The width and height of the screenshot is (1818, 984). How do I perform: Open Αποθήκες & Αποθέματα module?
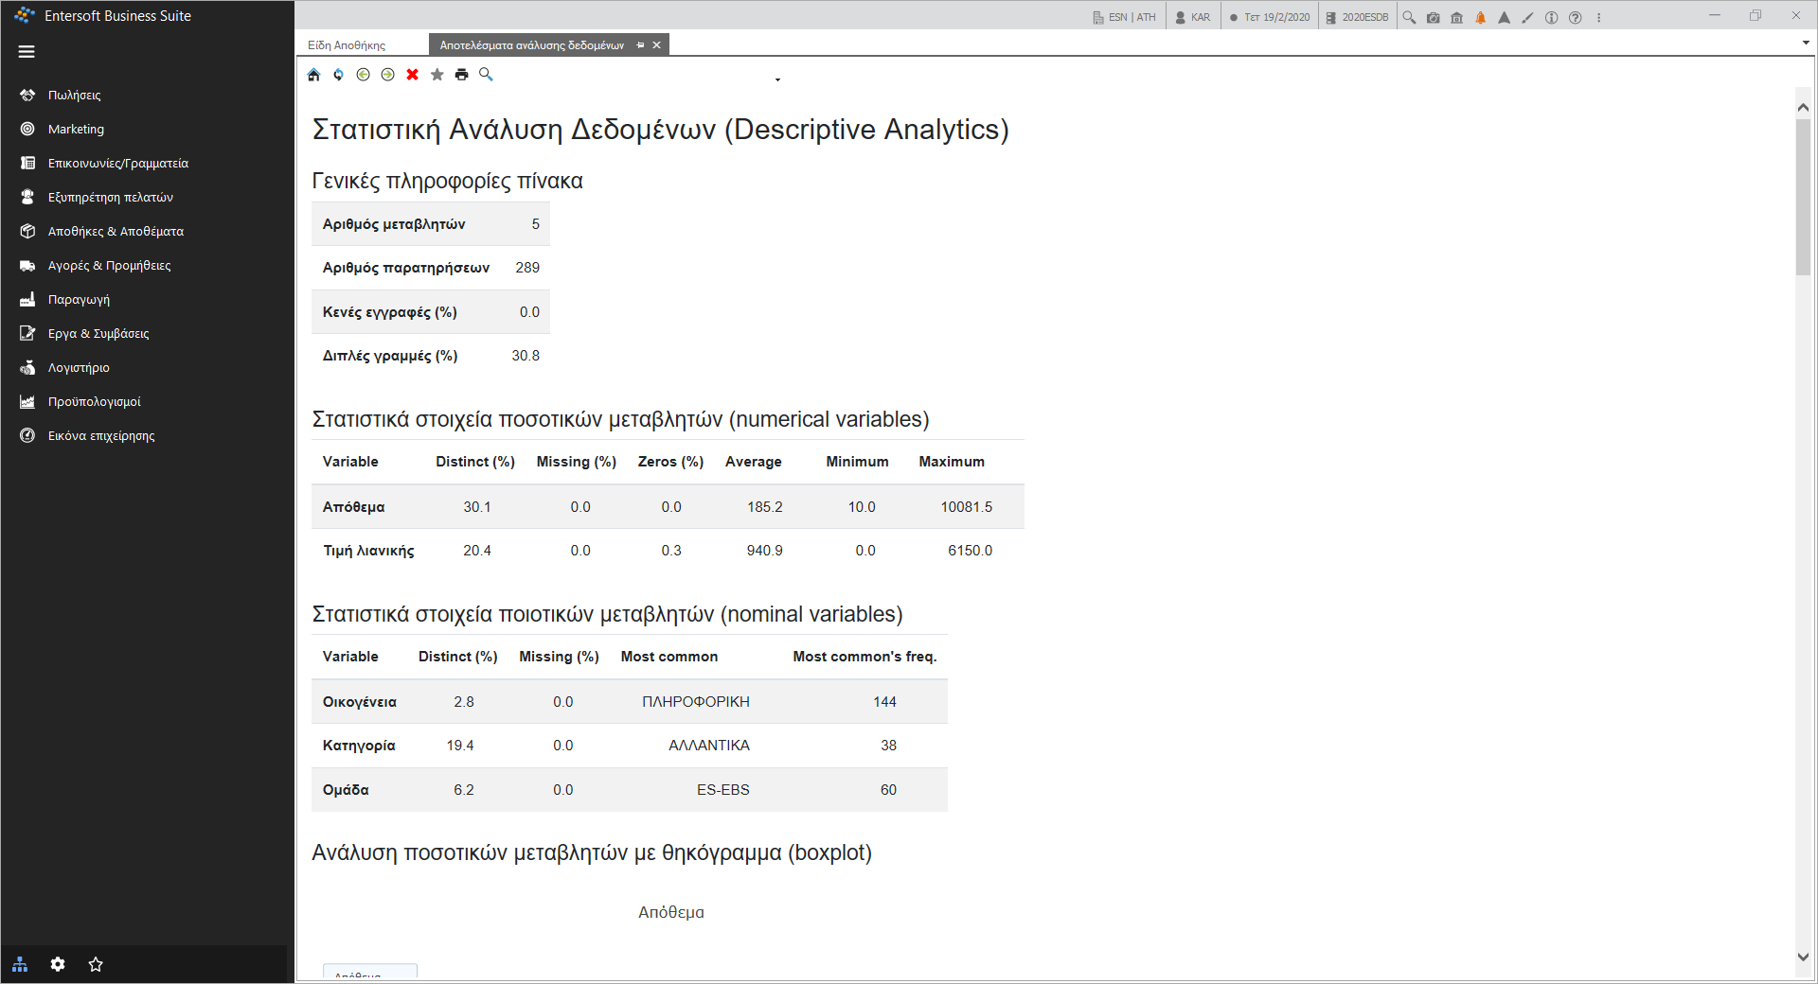[x=116, y=231]
